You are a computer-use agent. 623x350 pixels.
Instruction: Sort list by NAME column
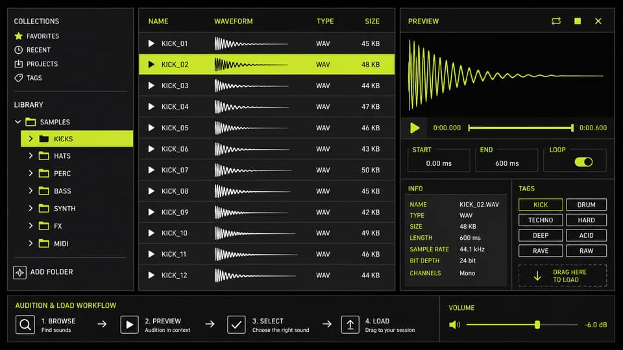click(x=158, y=21)
